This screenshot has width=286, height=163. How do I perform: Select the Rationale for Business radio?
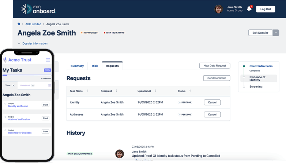point(5,130)
